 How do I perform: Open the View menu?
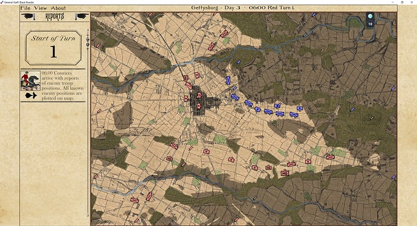click(x=40, y=8)
